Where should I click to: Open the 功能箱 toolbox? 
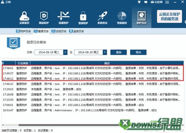(x=157, y=2)
